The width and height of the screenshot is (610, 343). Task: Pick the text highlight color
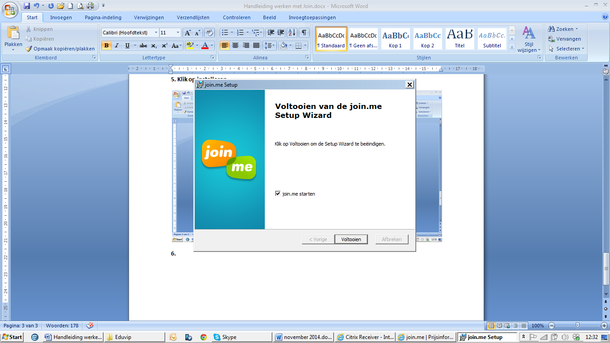[189, 46]
